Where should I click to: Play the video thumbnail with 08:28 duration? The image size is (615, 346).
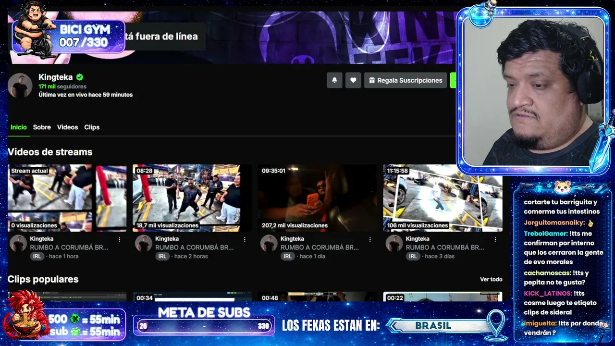coord(192,198)
